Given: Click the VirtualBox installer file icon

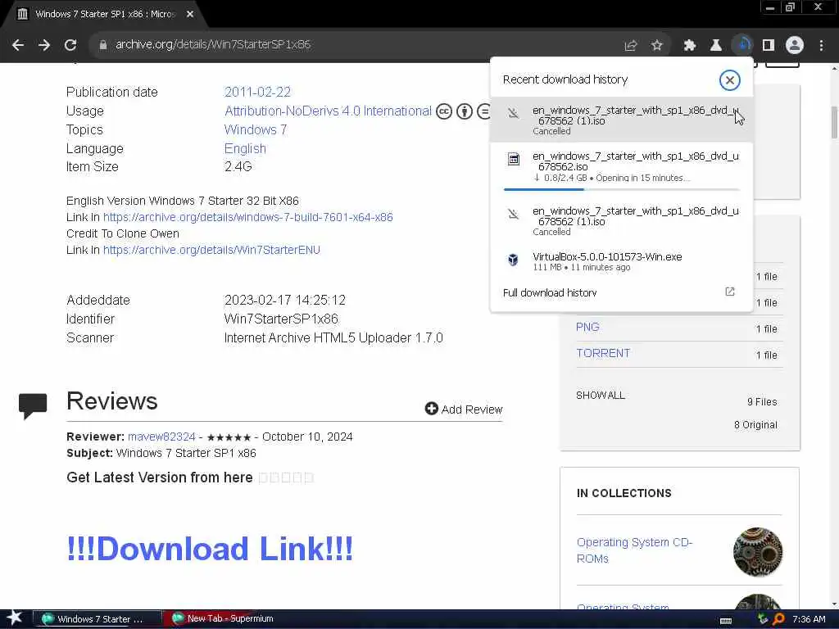Looking at the screenshot, I should coord(513,260).
